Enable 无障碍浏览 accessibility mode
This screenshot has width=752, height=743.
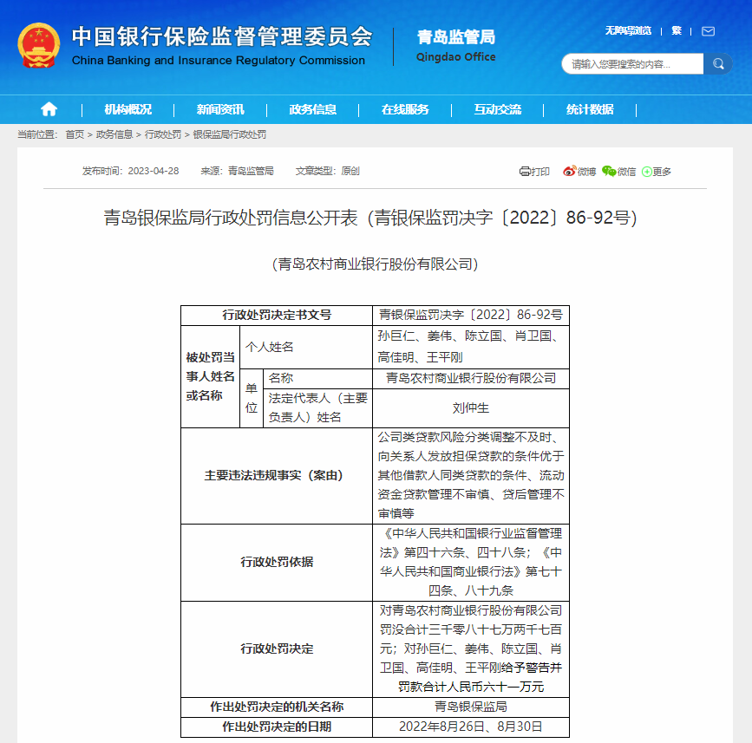(x=628, y=31)
